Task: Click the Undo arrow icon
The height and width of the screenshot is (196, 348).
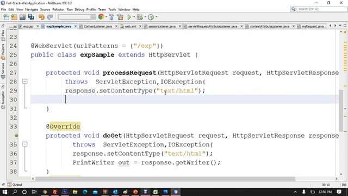Action: point(41,17)
